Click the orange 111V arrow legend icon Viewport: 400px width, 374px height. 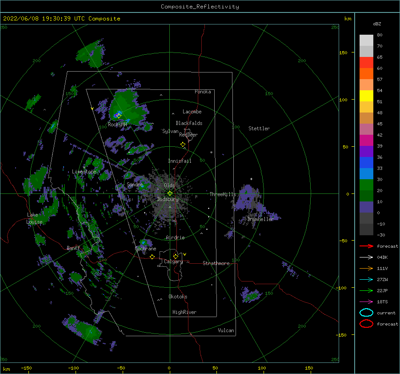366,268
